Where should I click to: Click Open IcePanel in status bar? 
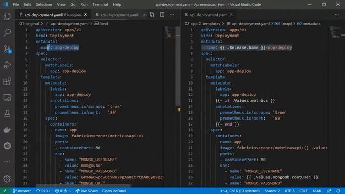(x=114, y=191)
